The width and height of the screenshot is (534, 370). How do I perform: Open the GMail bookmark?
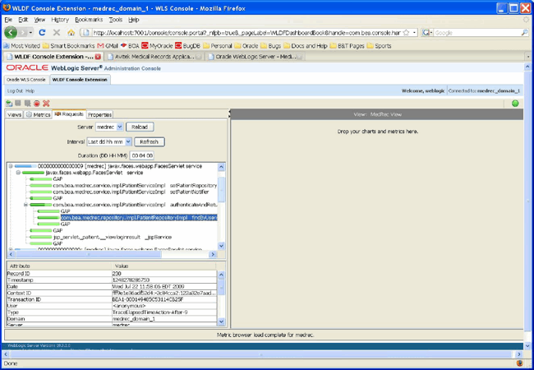click(108, 46)
